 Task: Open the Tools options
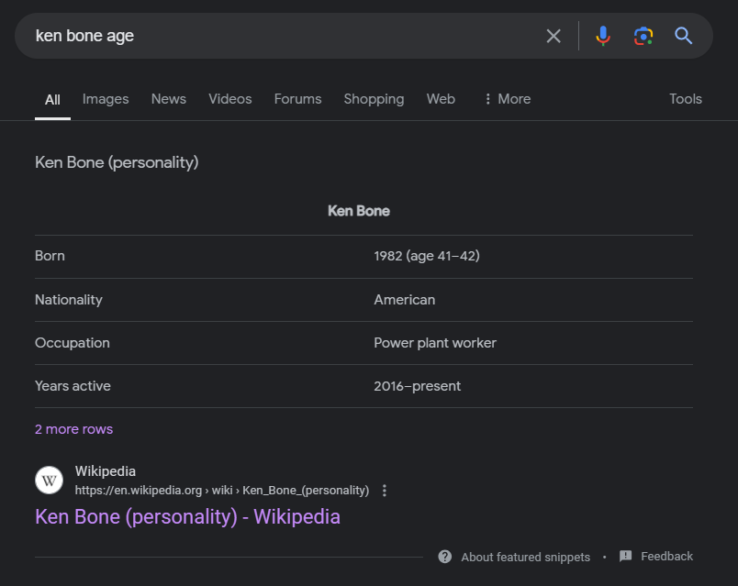(x=686, y=99)
